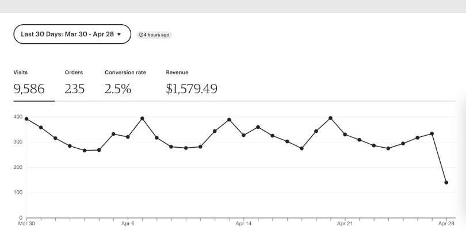Select the Visits metric tab
Screen dimensions: 466x238
pyautogui.click(x=29, y=84)
